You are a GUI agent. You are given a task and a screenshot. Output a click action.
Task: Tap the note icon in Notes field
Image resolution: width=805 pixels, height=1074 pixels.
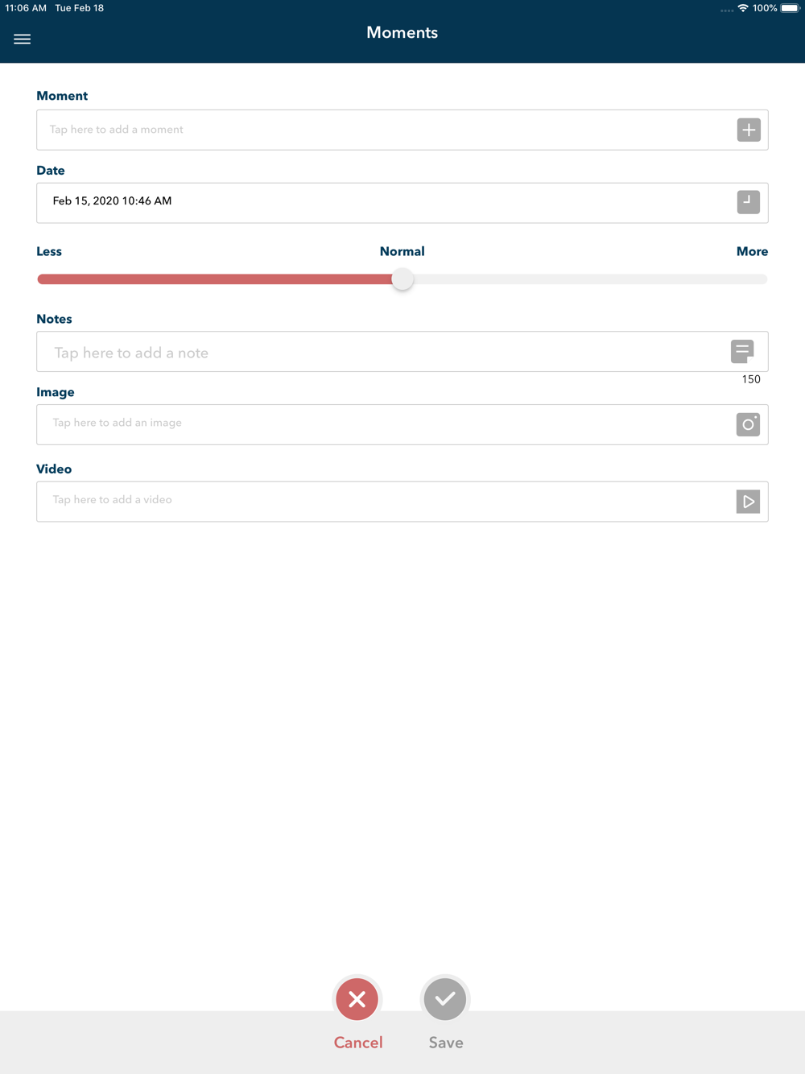coord(742,351)
